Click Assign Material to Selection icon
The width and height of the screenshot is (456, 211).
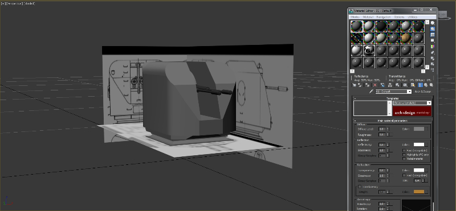[368, 85]
